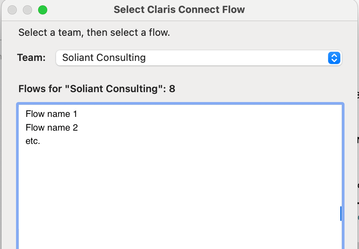Viewport: 359px width, 249px height.
Task: Click the "Select Claris Connect Flow" window title
Action: pos(179,10)
